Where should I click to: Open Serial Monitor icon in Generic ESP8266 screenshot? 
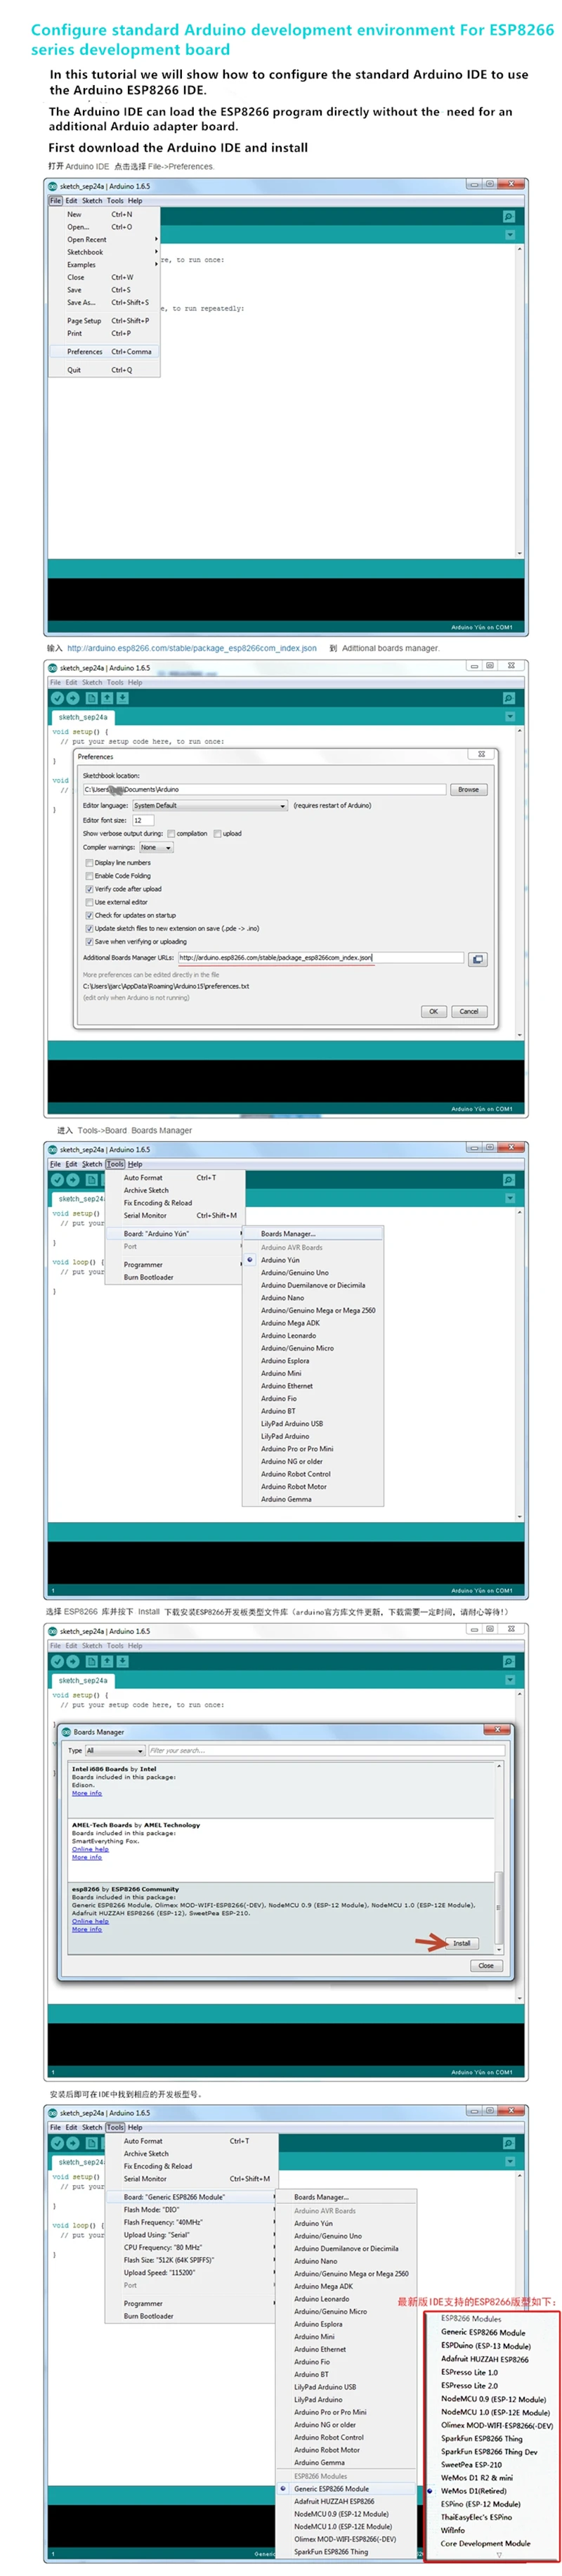tap(509, 2143)
